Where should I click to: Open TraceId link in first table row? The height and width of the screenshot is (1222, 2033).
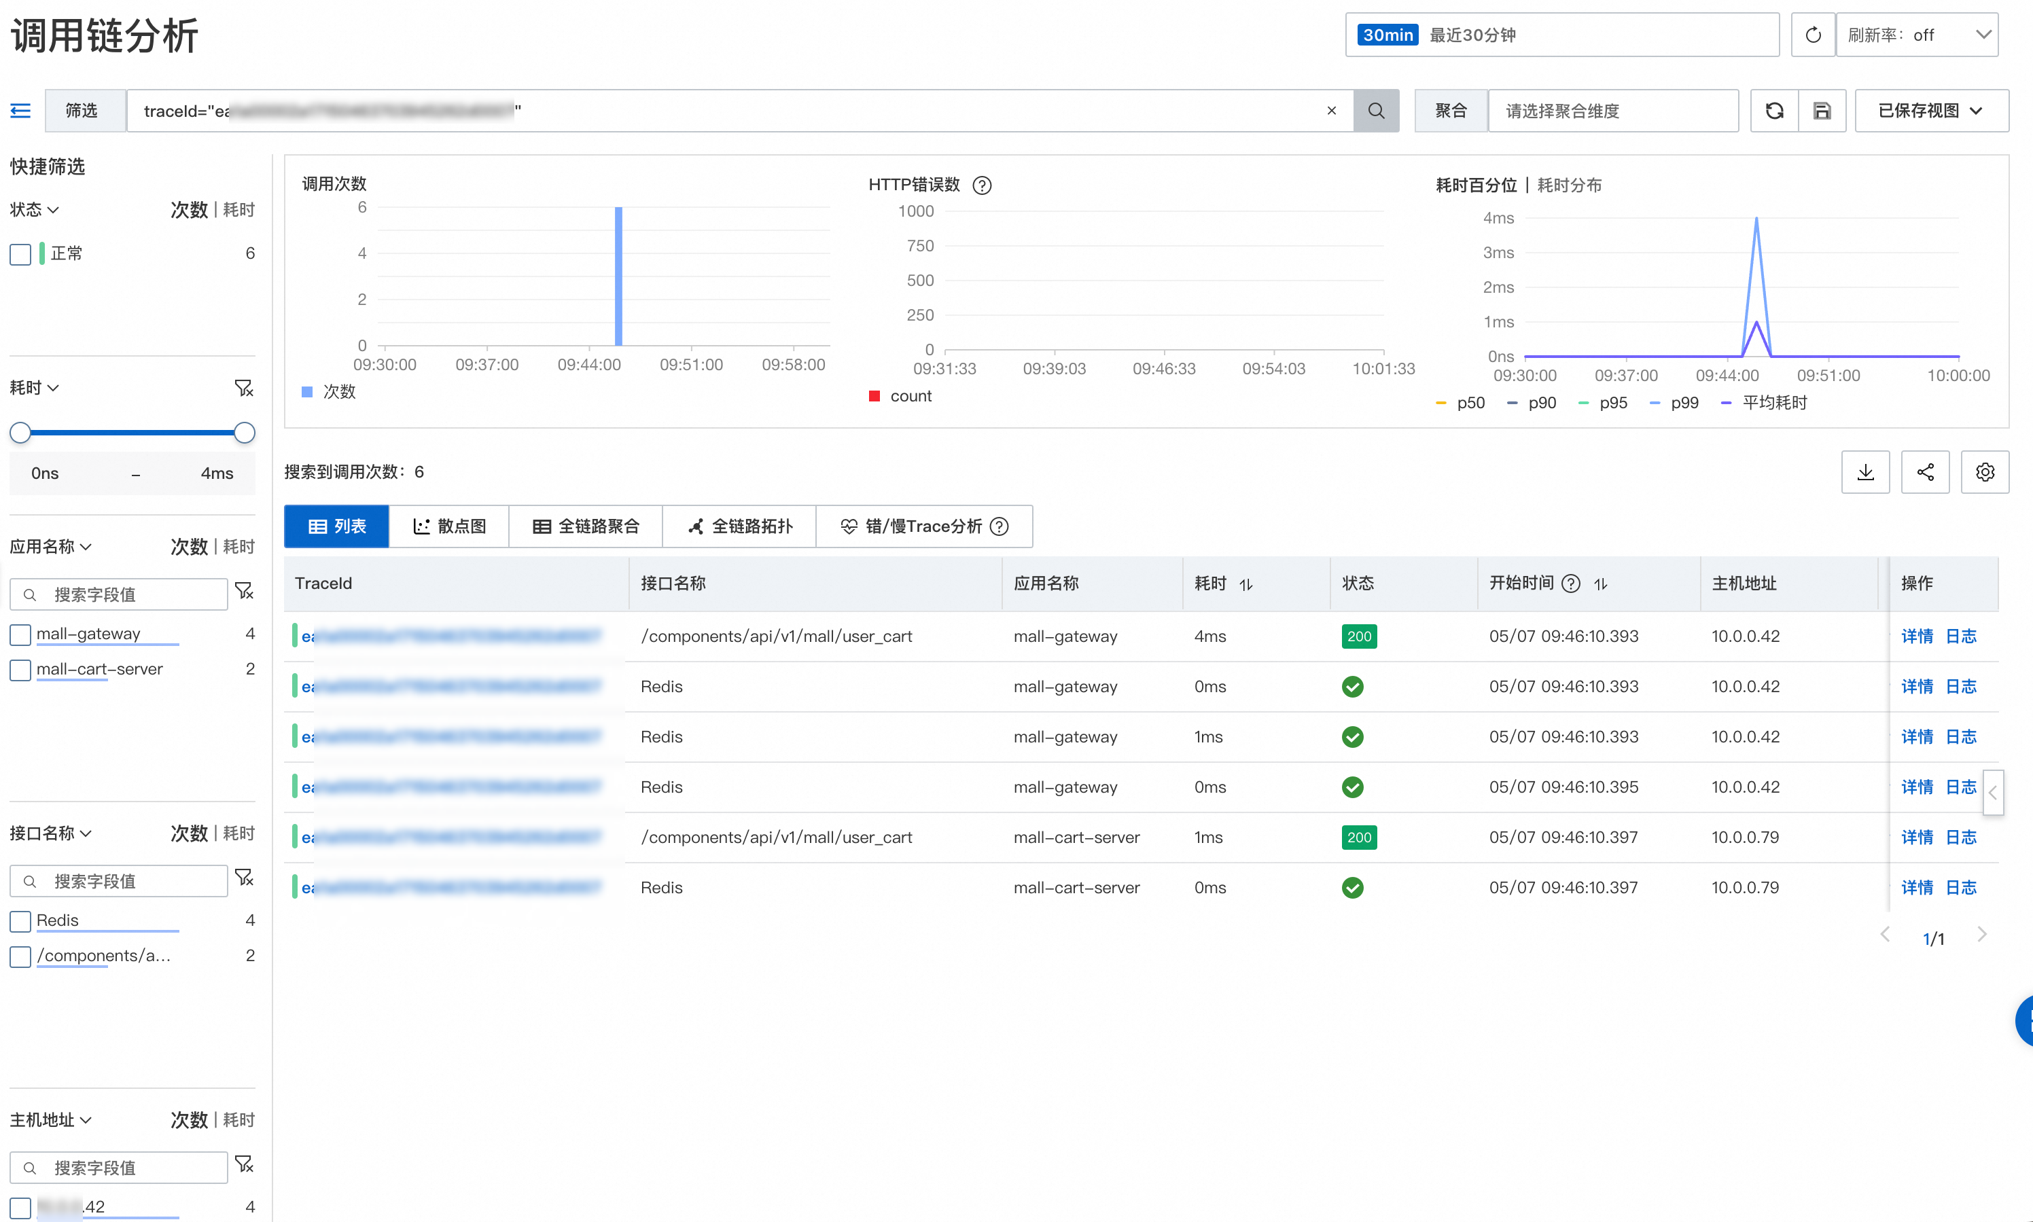[x=451, y=636]
